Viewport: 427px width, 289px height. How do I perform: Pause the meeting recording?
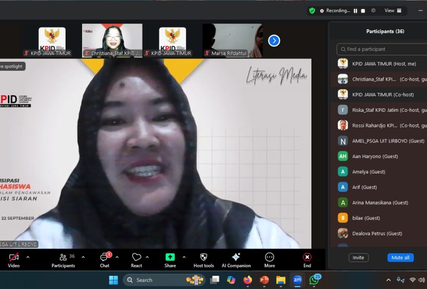[355, 10]
